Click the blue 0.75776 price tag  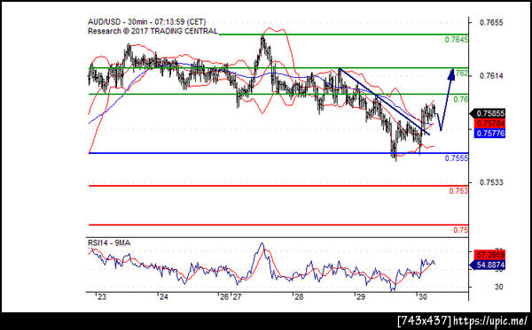point(490,134)
